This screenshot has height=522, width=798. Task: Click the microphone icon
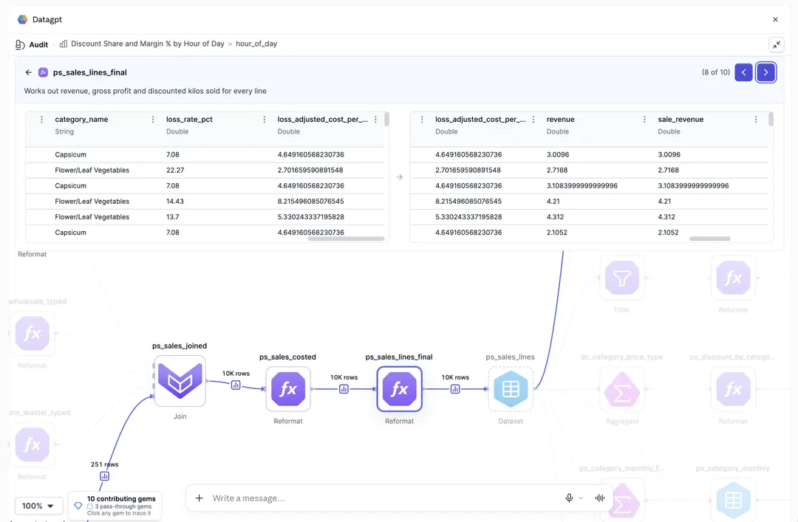(x=569, y=498)
